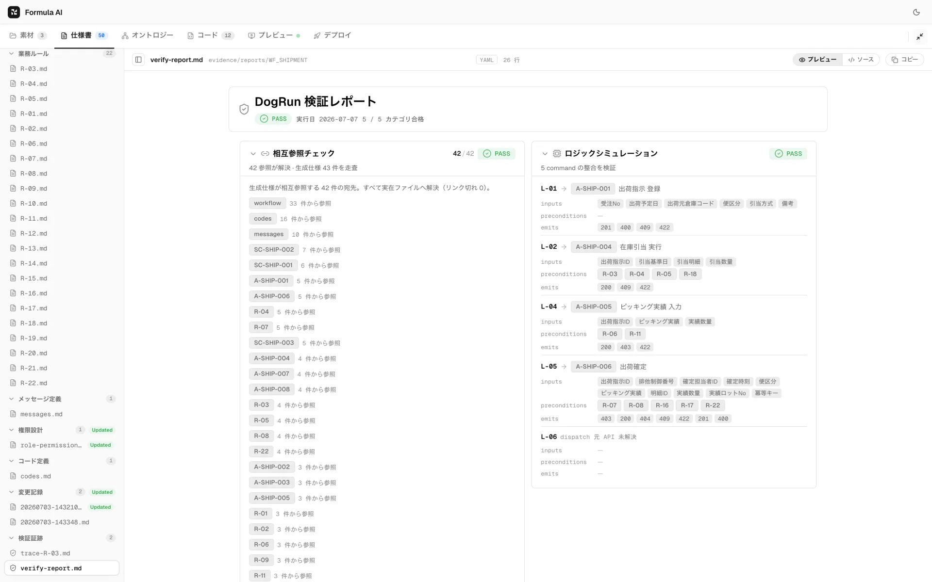Toggle the sidebar panel icon beside verify-report.md

tap(138, 60)
